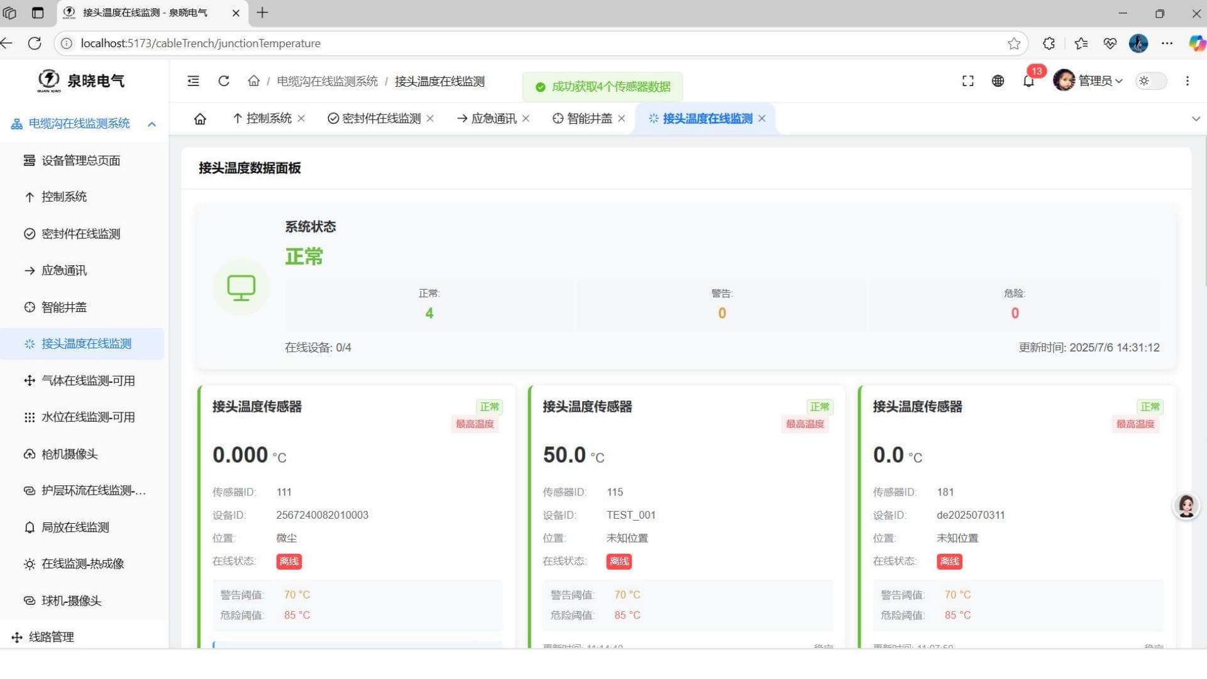1207x679 pixels.
Task: Expand the tabs overflow chevron at the right
Action: [1196, 119]
